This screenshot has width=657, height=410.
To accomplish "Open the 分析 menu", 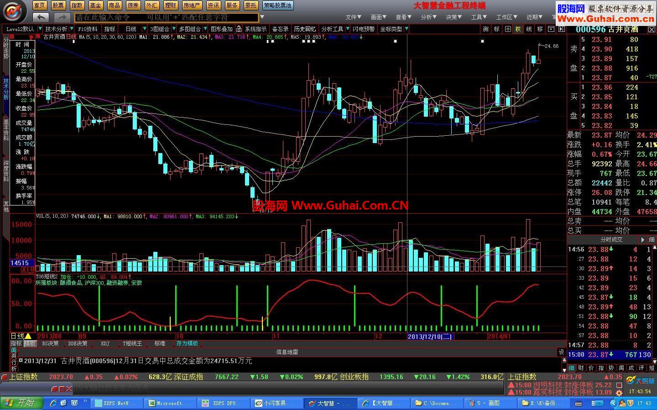I will tap(428, 17).
